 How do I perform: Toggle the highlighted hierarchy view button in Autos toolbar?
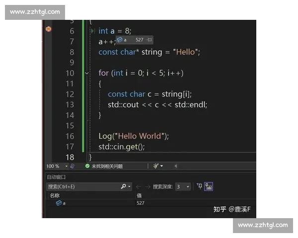point(209,186)
